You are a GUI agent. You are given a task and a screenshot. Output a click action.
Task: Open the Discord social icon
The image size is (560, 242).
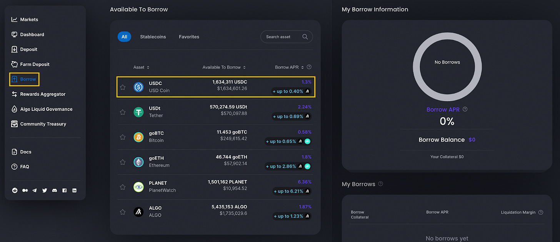coord(54,190)
